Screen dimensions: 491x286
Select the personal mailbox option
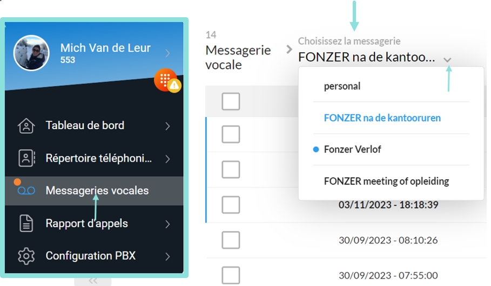coord(342,86)
